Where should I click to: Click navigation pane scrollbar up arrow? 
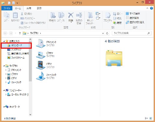(x=30, y=39)
